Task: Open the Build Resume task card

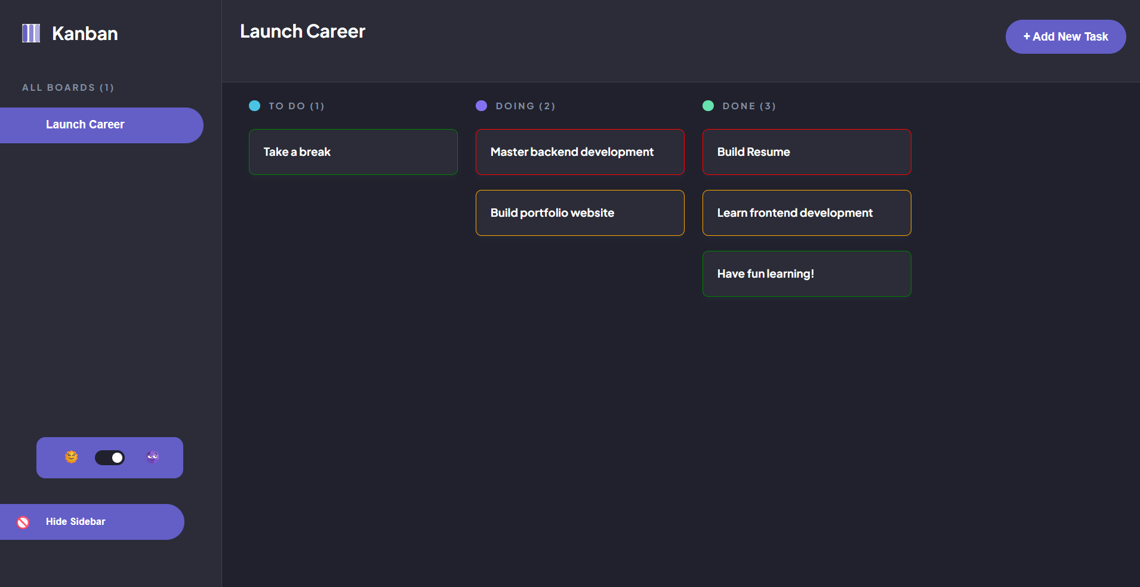Action: (807, 152)
